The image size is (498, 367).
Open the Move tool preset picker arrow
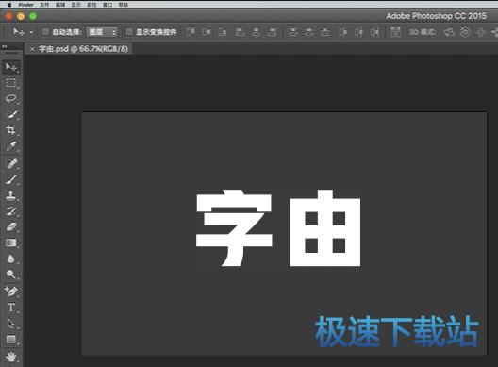[x=31, y=32]
